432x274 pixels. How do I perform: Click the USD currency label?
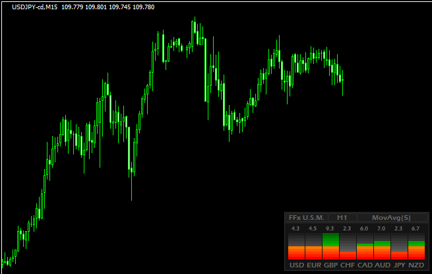296,265
